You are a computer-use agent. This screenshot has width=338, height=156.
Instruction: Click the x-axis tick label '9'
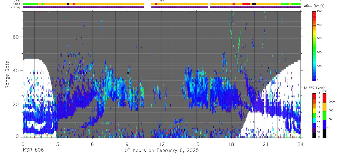(127, 144)
